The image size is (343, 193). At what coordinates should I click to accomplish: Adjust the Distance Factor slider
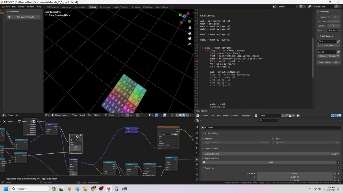[x=271, y=154]
